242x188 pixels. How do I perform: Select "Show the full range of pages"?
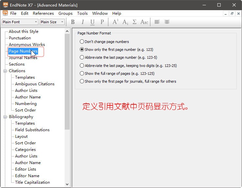click(82, 73)
